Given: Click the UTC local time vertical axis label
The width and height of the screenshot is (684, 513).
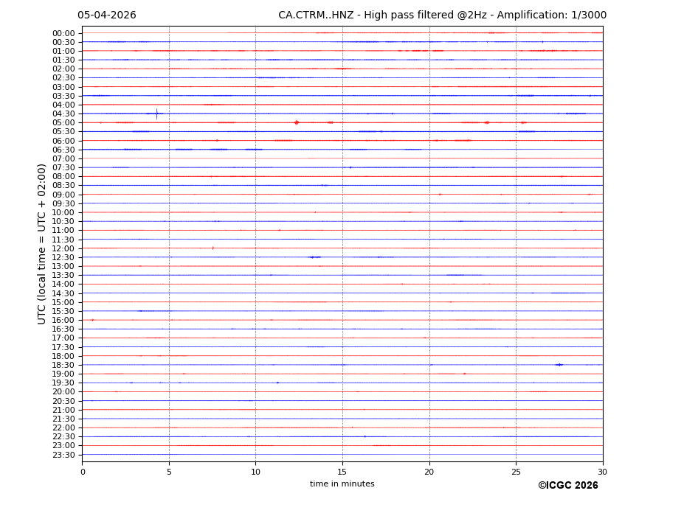Looking at the screenshot, I should (x=43, y=244).
